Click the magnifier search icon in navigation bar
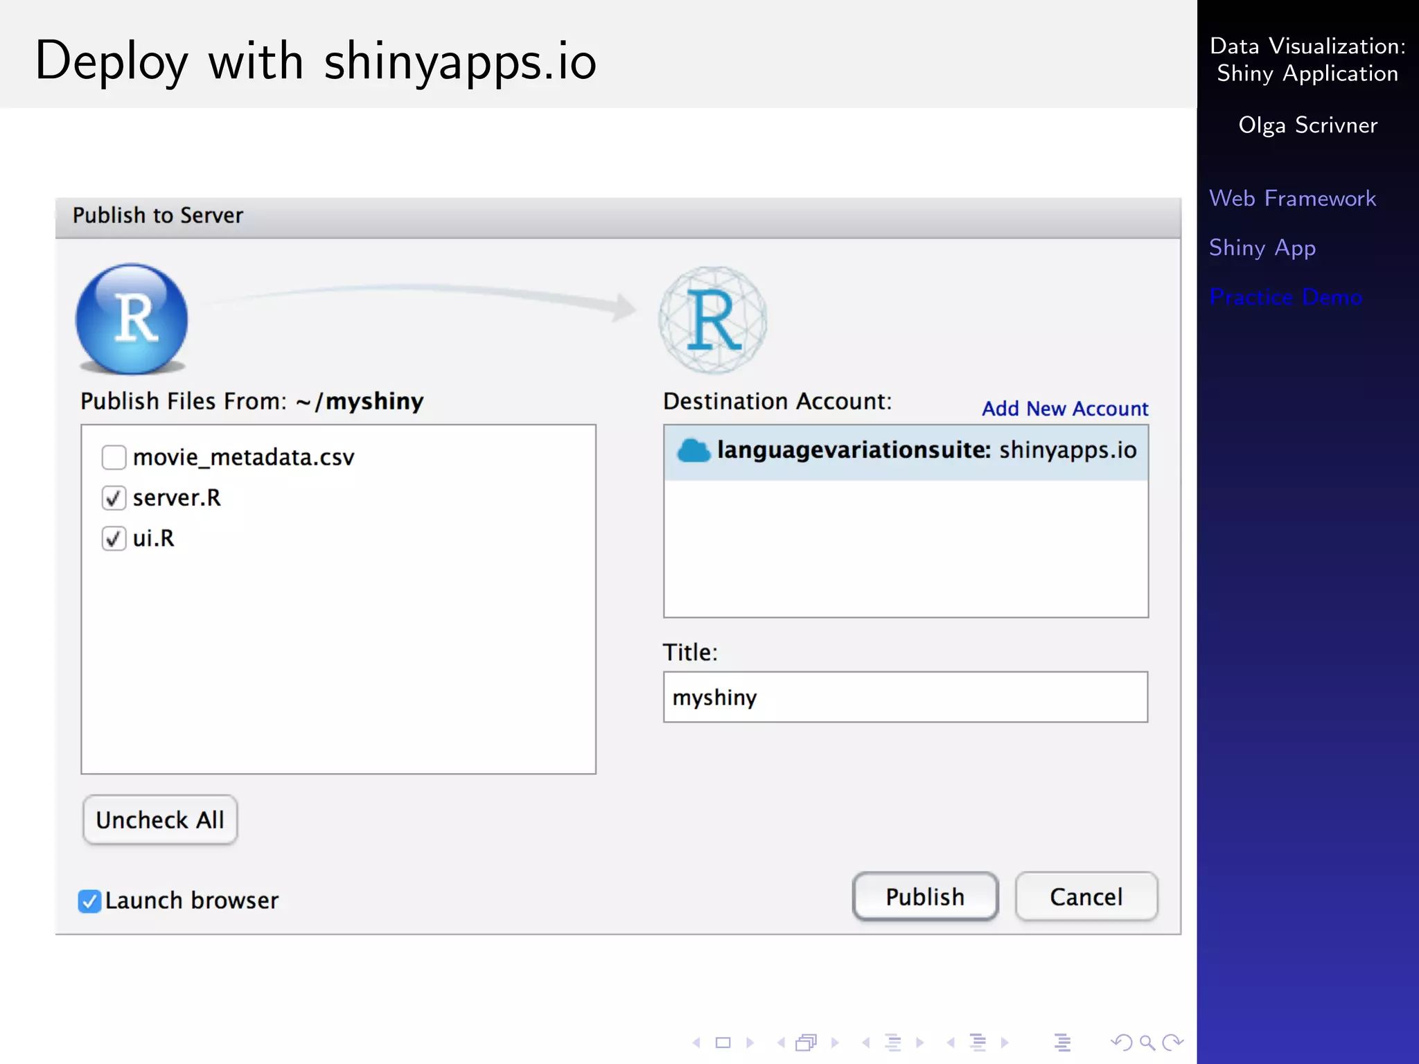 (x=1147, y=1043)
